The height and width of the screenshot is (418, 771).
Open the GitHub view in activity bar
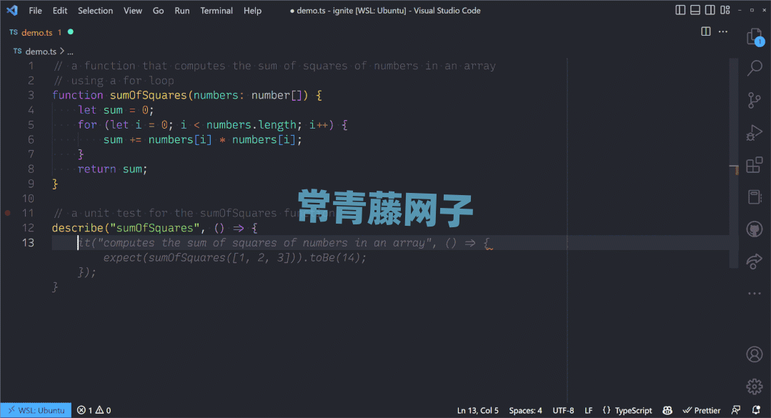point(754,229)
